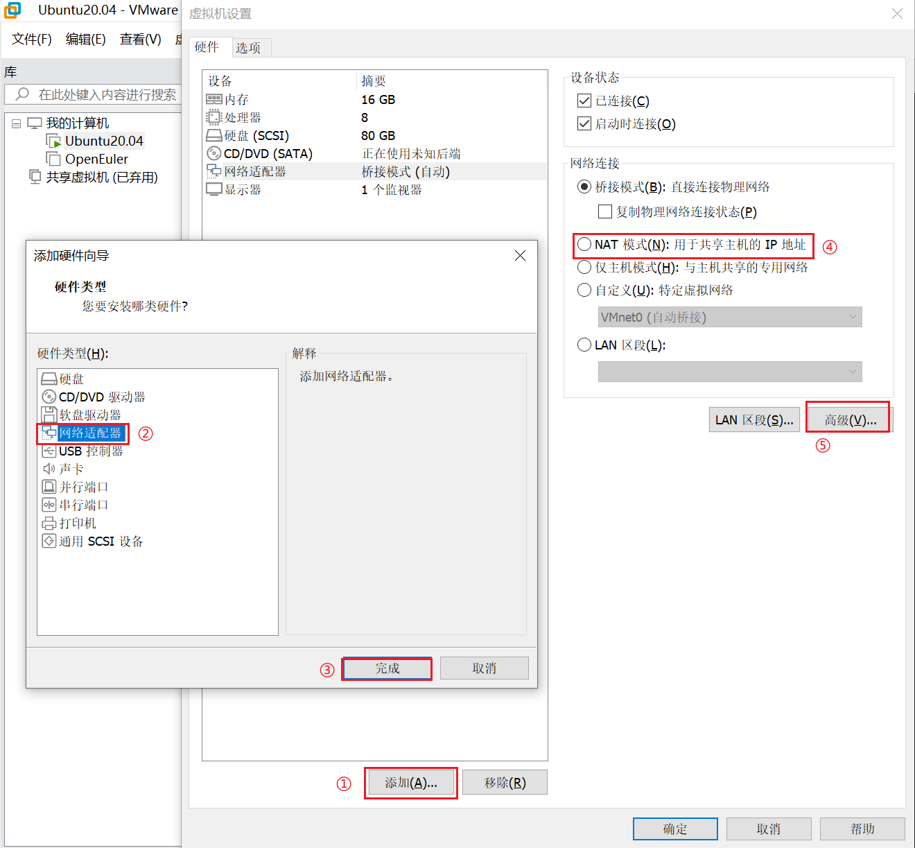Click the 帮助 button

863,829
